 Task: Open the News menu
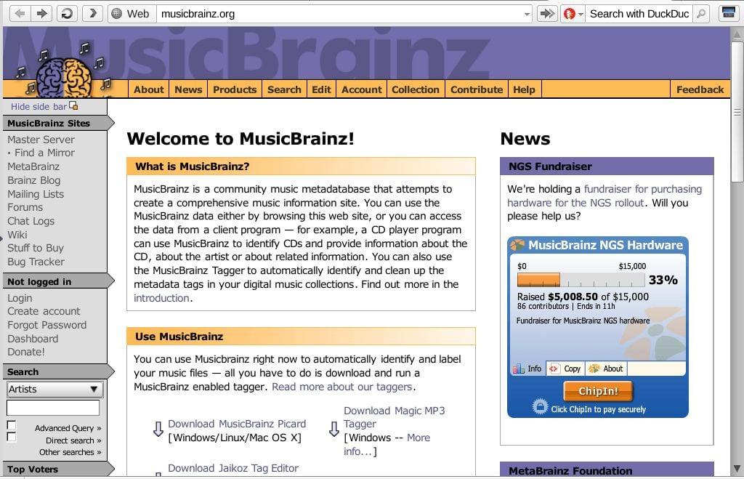coord(188,89)
